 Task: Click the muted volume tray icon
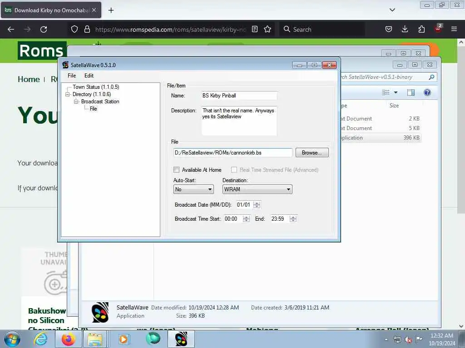tap(408, 339)
